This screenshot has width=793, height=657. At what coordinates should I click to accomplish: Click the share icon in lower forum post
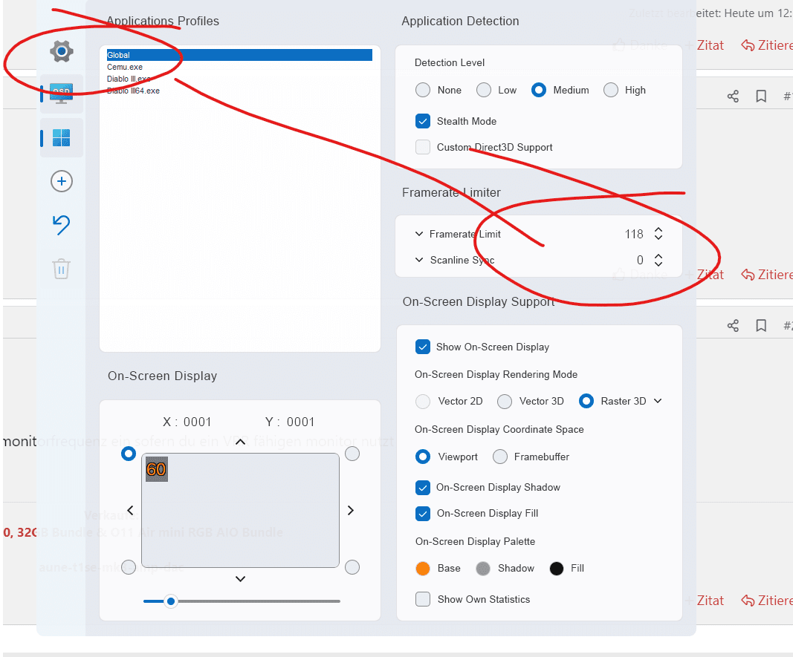(x=733, y=326)
